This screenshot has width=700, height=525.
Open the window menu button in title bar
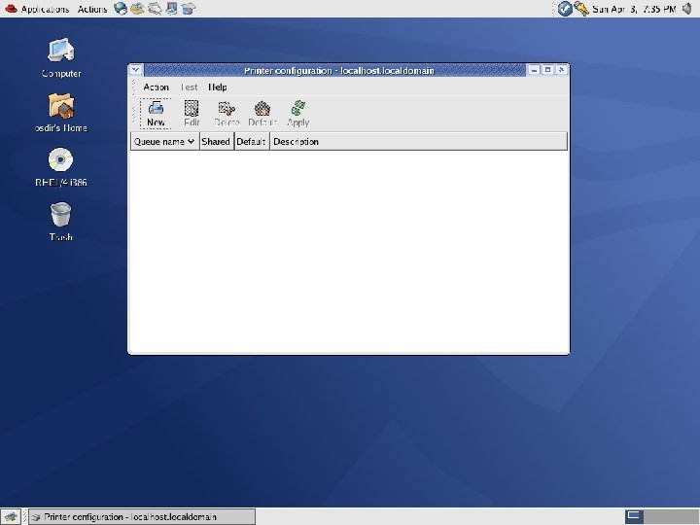[x=136, y=70]
